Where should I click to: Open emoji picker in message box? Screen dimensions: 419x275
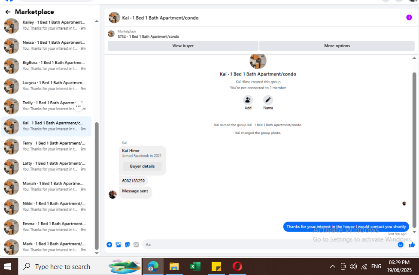coord(400,245)
